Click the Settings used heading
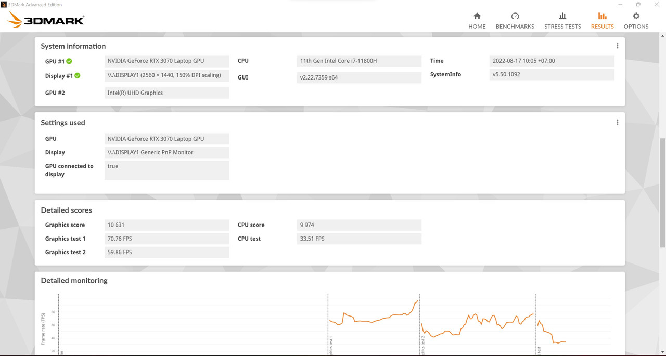Image resolution: width=666 pixels, height=356 pixels. (63, 123)
